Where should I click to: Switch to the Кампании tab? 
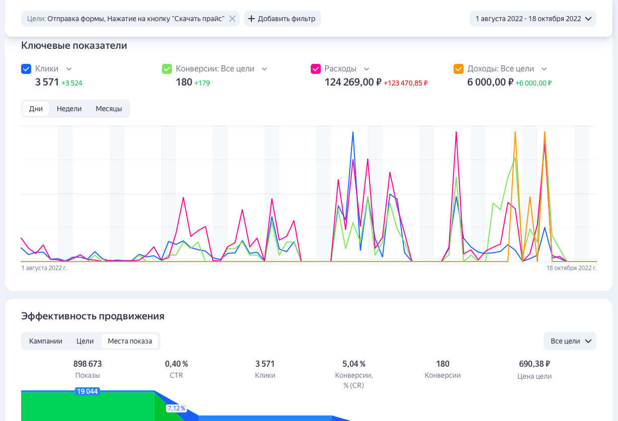pyautogui.click(x=46, y=341)
